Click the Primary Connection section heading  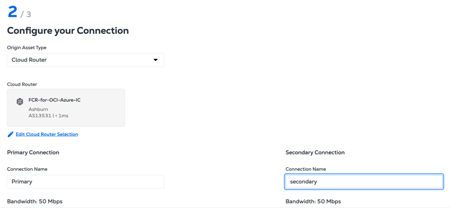[x=33, y=152]
